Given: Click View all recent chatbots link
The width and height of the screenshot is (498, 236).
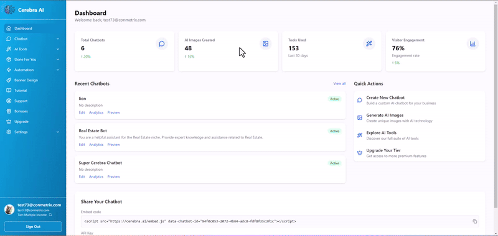Looking at the screenshot, I should [339, 84].
